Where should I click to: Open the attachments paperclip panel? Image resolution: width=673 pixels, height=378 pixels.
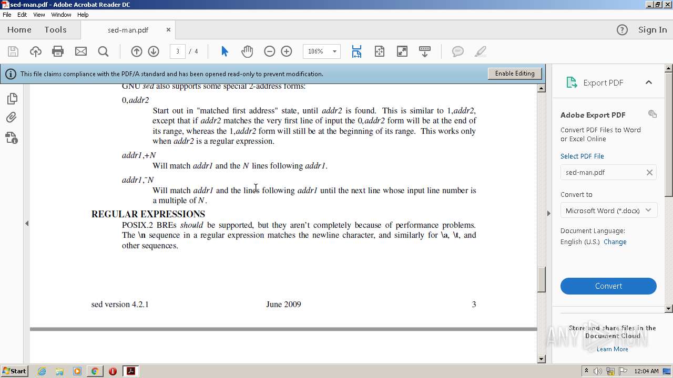(12, 118)
